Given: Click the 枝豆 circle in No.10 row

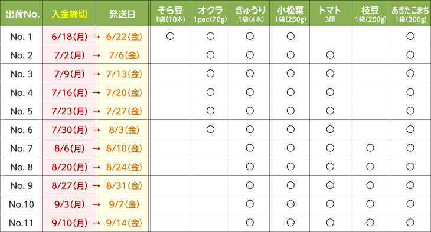Looking at the screenshot, I should click(x=370, y=204).
